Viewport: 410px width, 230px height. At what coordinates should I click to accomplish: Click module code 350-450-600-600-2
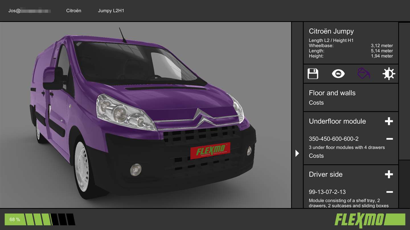point(334,139)
